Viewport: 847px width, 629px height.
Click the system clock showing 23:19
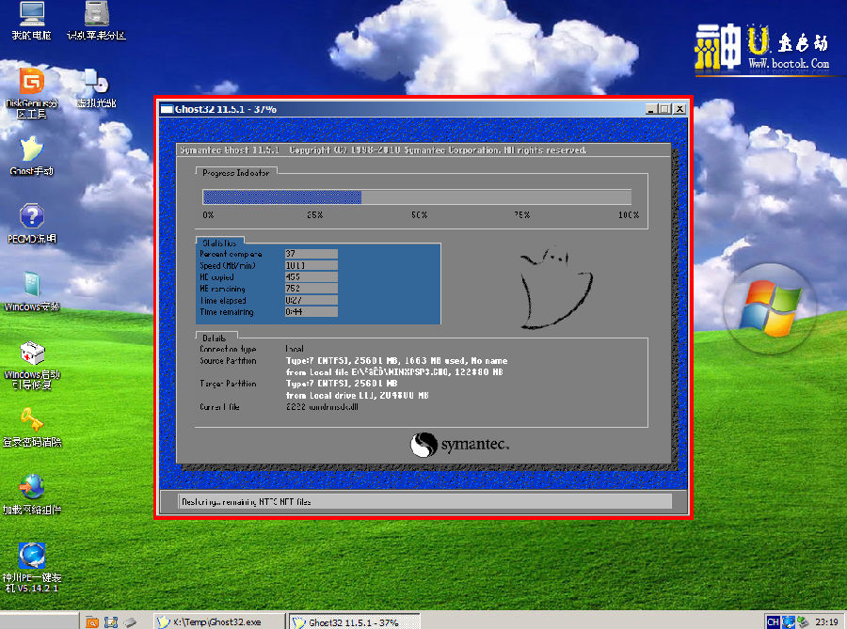click(x=826, y=621)
